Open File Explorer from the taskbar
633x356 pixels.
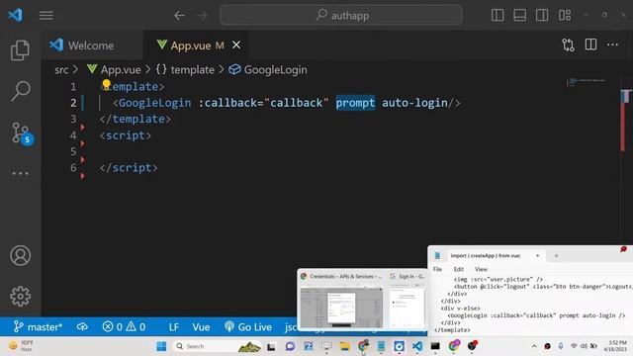(x=344, y=346)
